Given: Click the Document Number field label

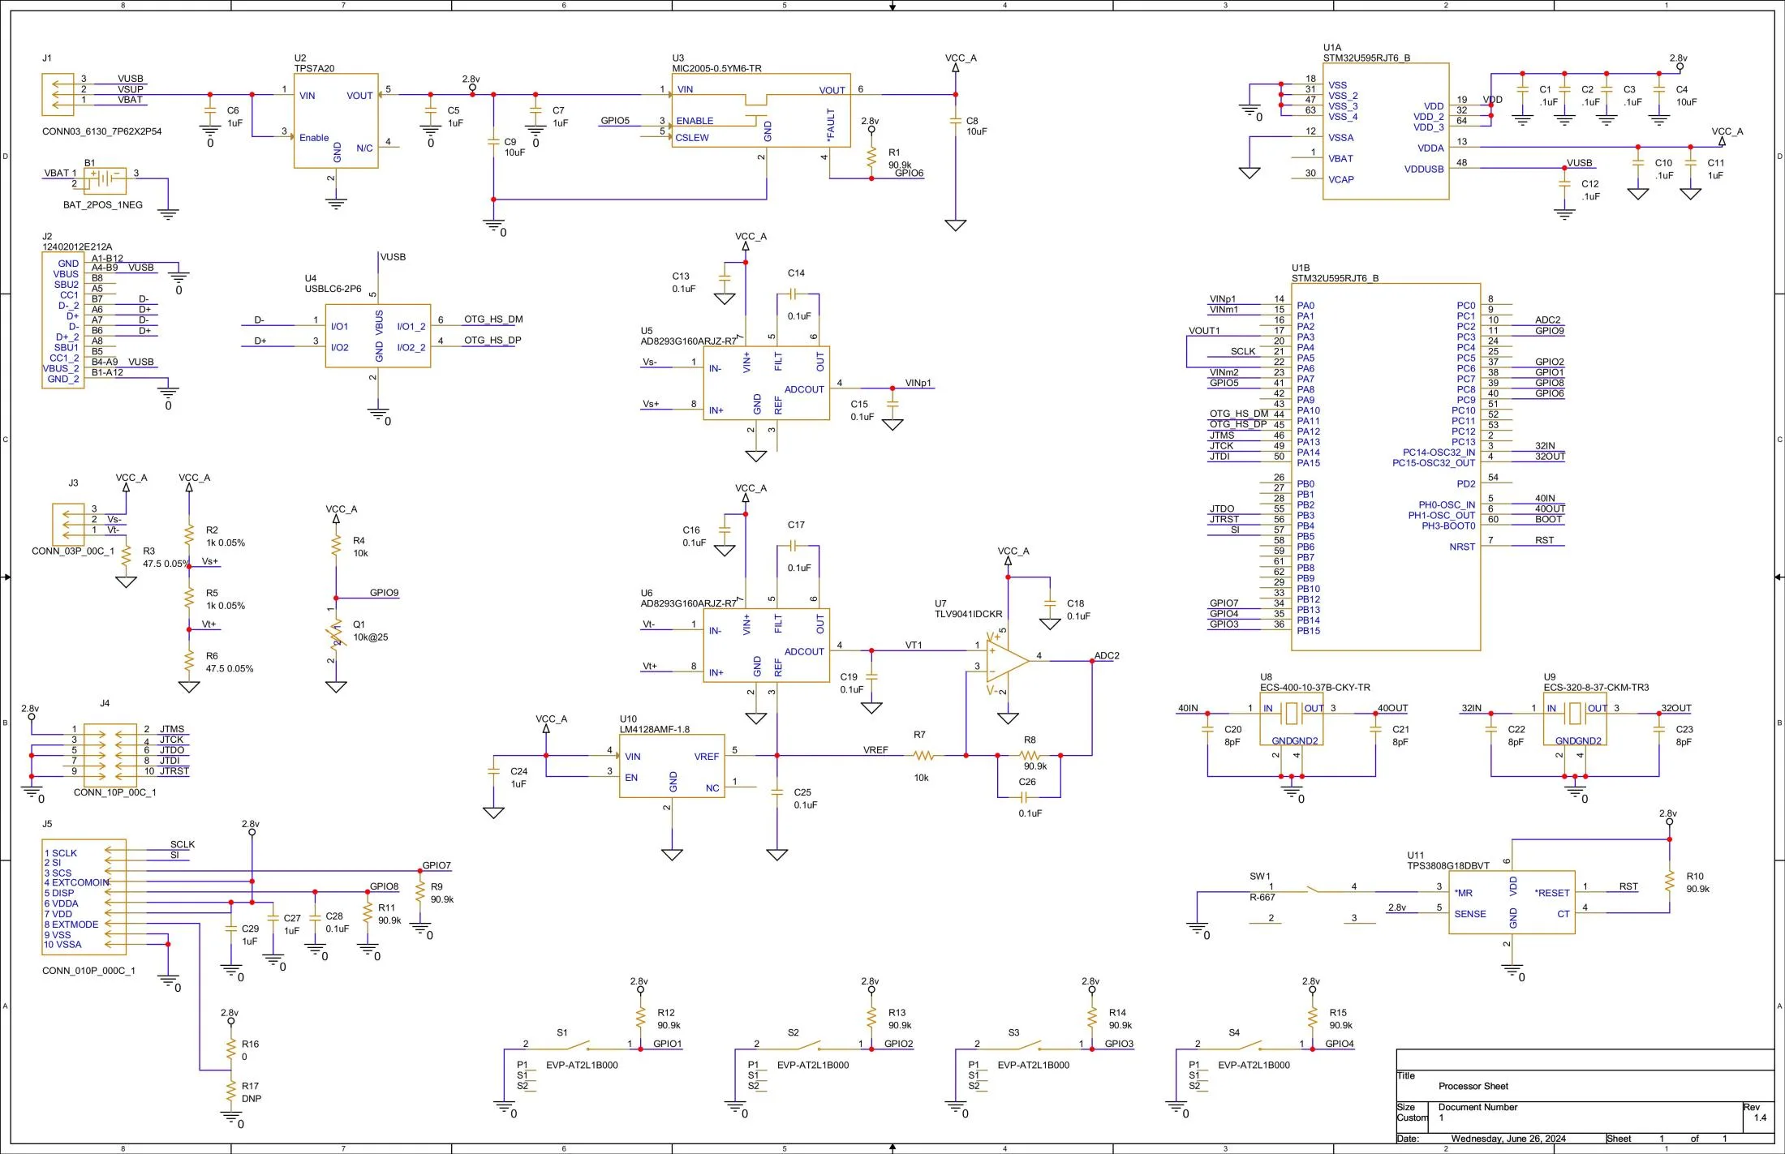Looking at the screenshot, I should tap(1477, 1107).
